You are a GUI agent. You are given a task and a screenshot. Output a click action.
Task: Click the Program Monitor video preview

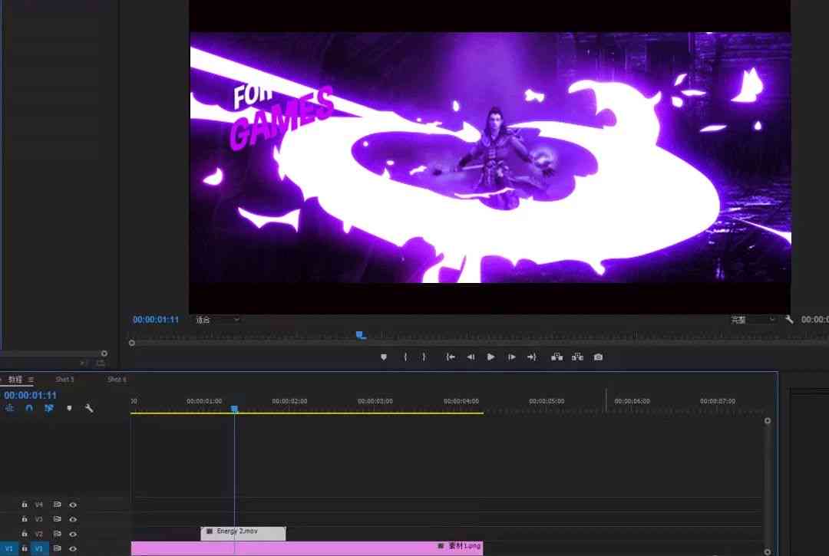click(490, 157)
